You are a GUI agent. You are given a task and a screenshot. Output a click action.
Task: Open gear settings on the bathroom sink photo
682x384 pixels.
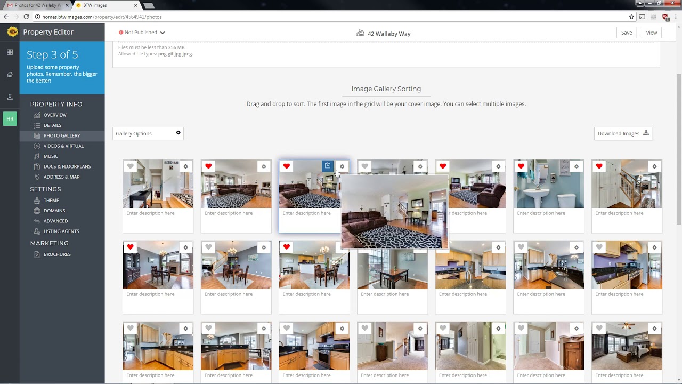point(577,166)
